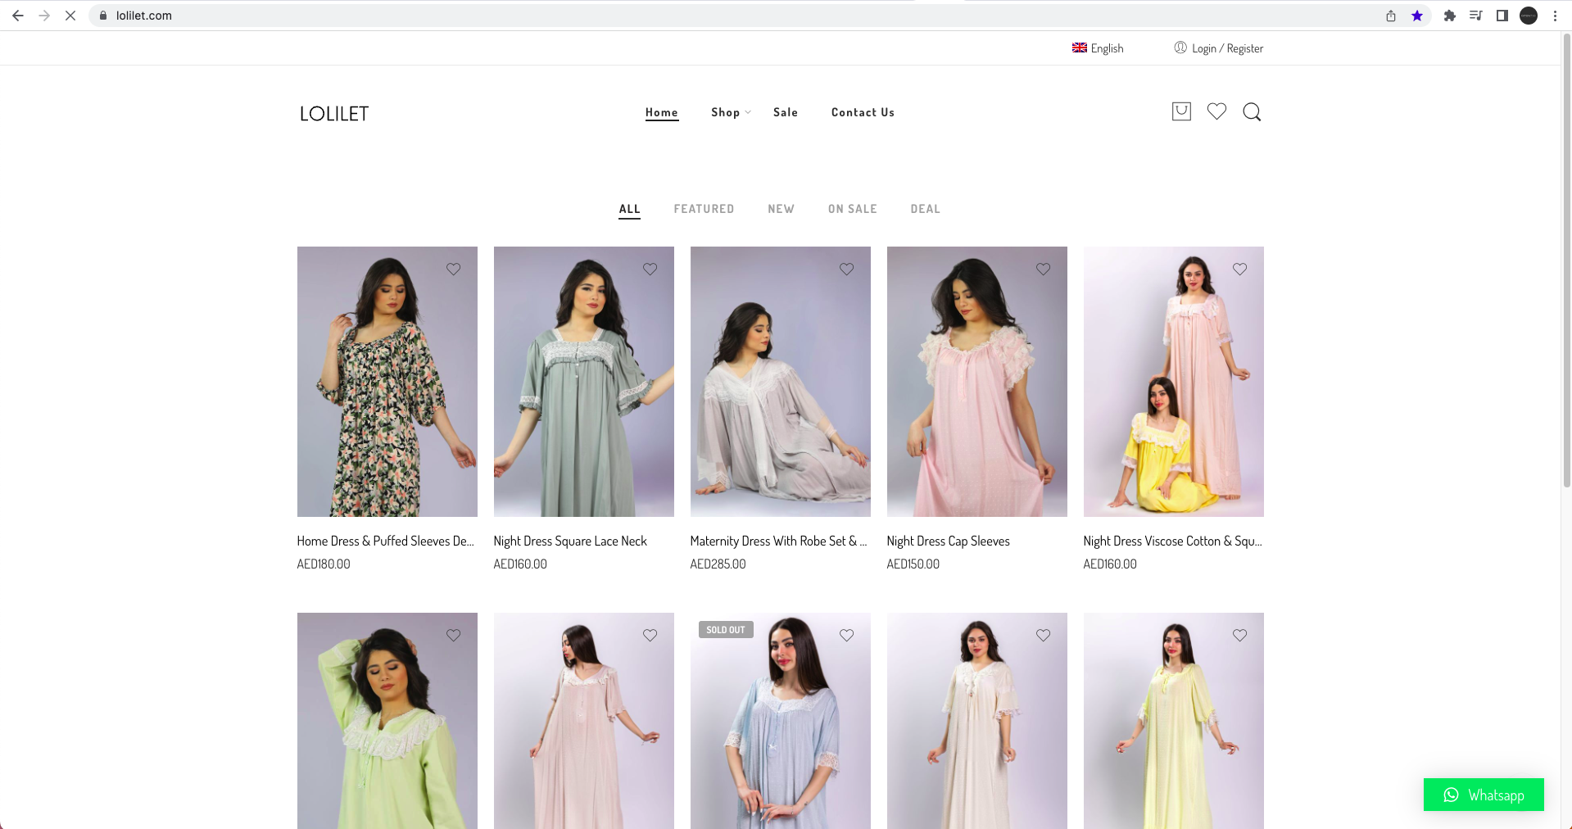This screenshot has width=1572, height=829.
Task: Click the grey maternity robe set thumbnail
Action: [x=781, y=382]
